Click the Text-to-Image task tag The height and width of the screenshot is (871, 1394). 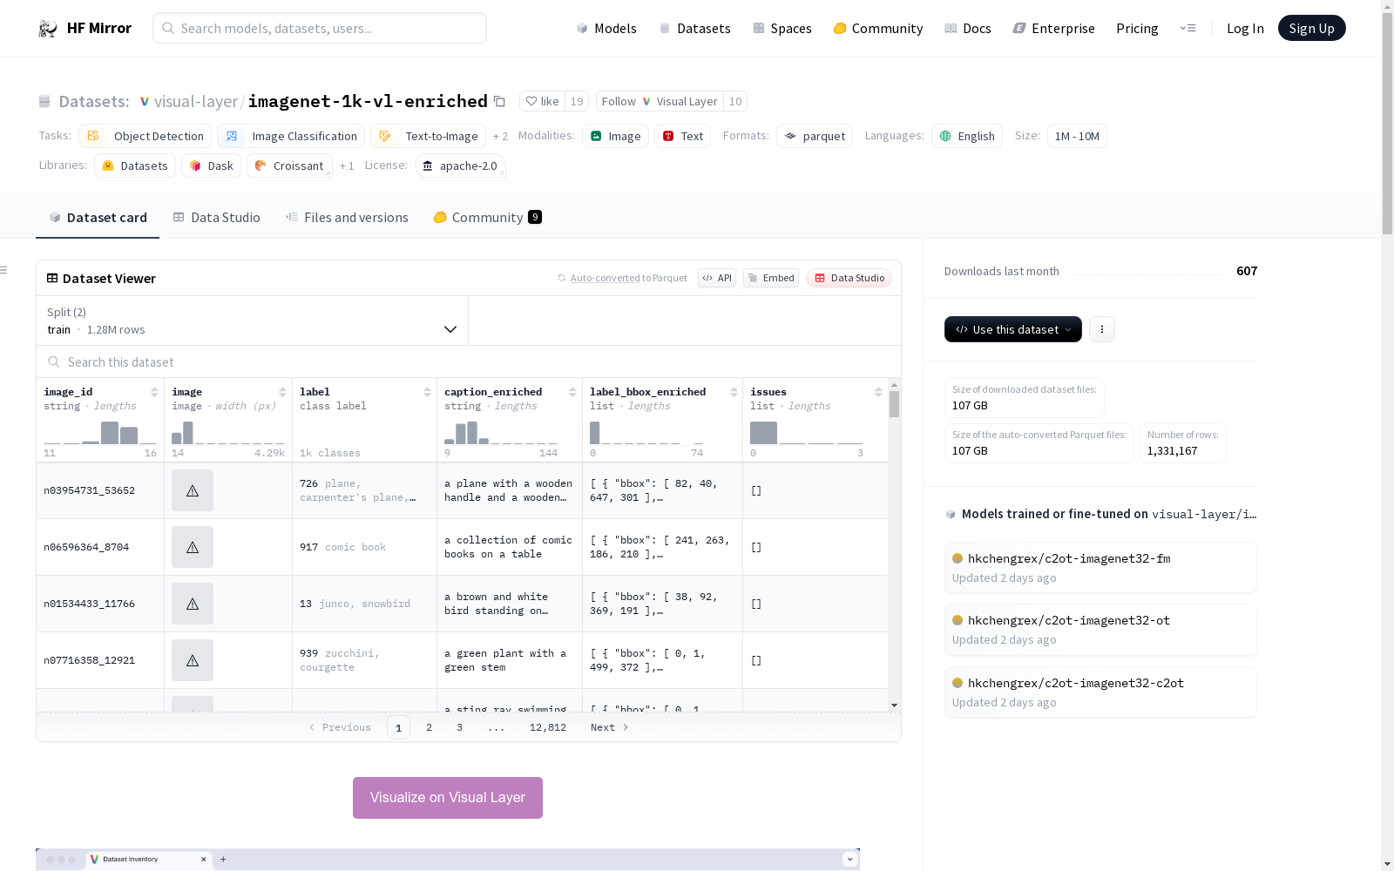[428, 136]
